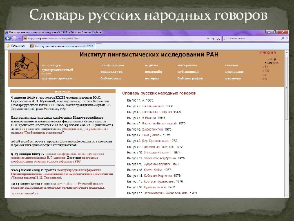
Task: Open 'ссылки' menu link
Action: 232,65
